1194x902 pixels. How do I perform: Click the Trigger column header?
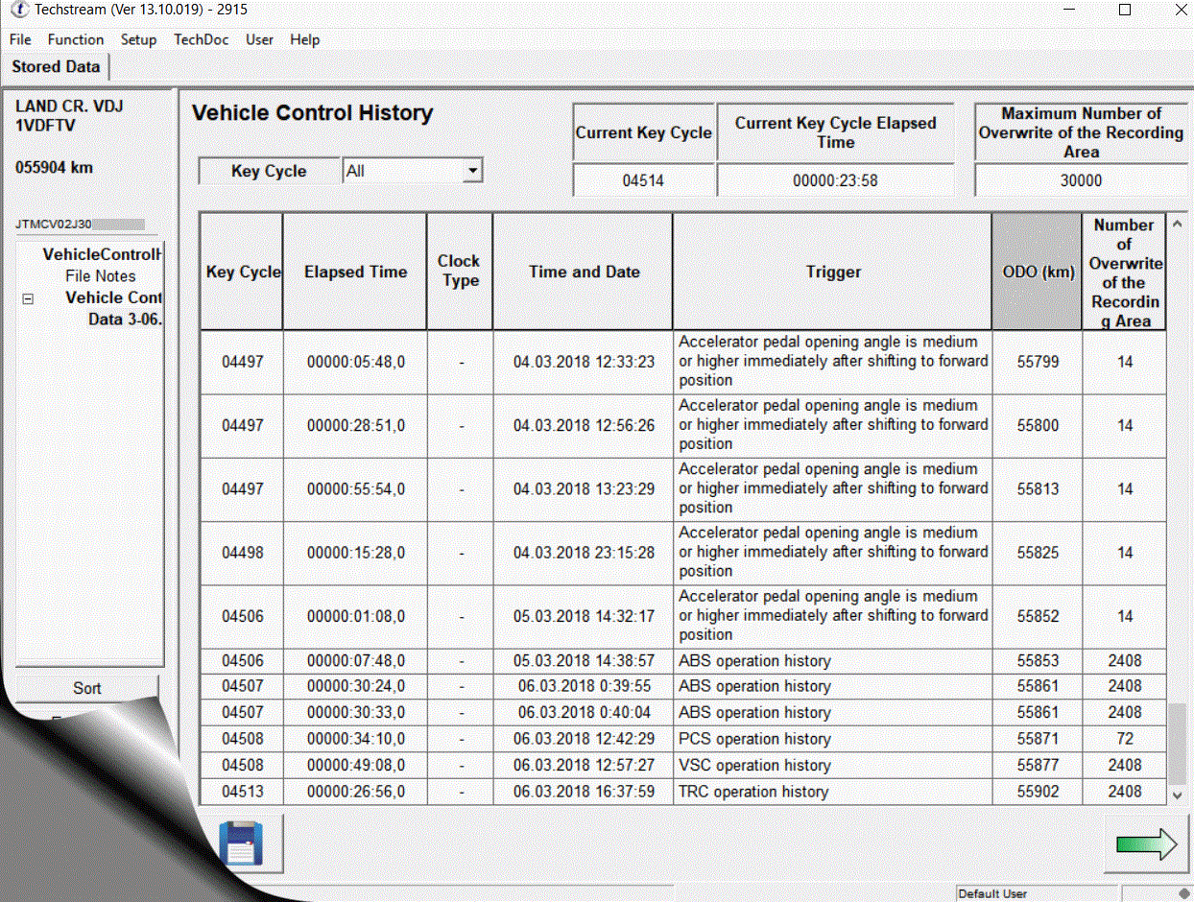[x=832, y=273]
